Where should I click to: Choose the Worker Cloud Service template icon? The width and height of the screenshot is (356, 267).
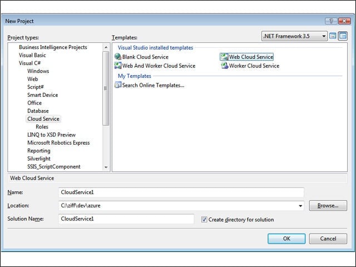point(225,66)
